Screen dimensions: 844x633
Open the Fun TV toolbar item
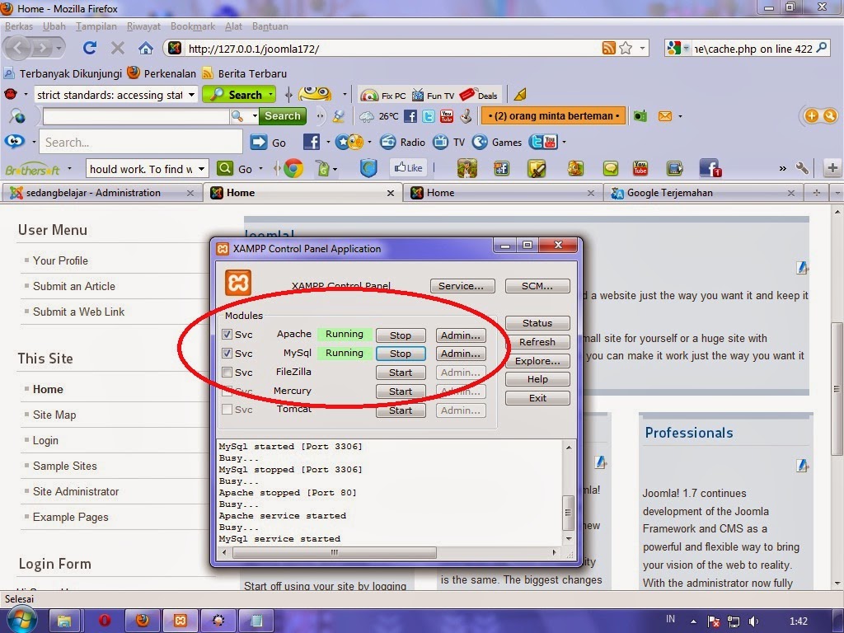click(433, 96)
